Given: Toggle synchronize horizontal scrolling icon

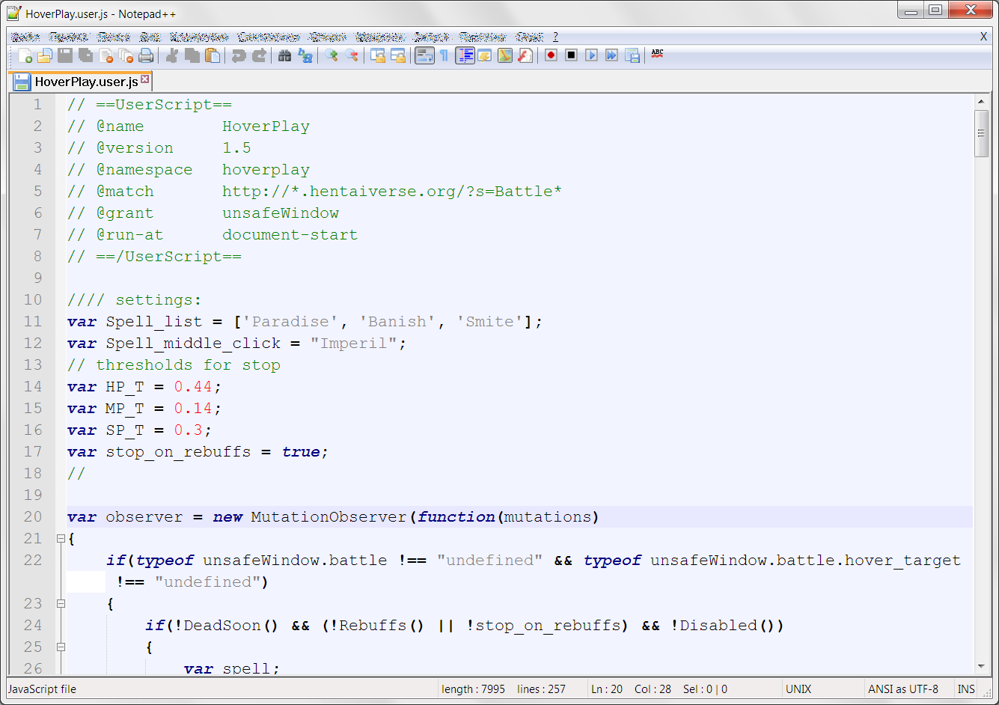Looking at the screenshot, I should (x=398, y=55).
